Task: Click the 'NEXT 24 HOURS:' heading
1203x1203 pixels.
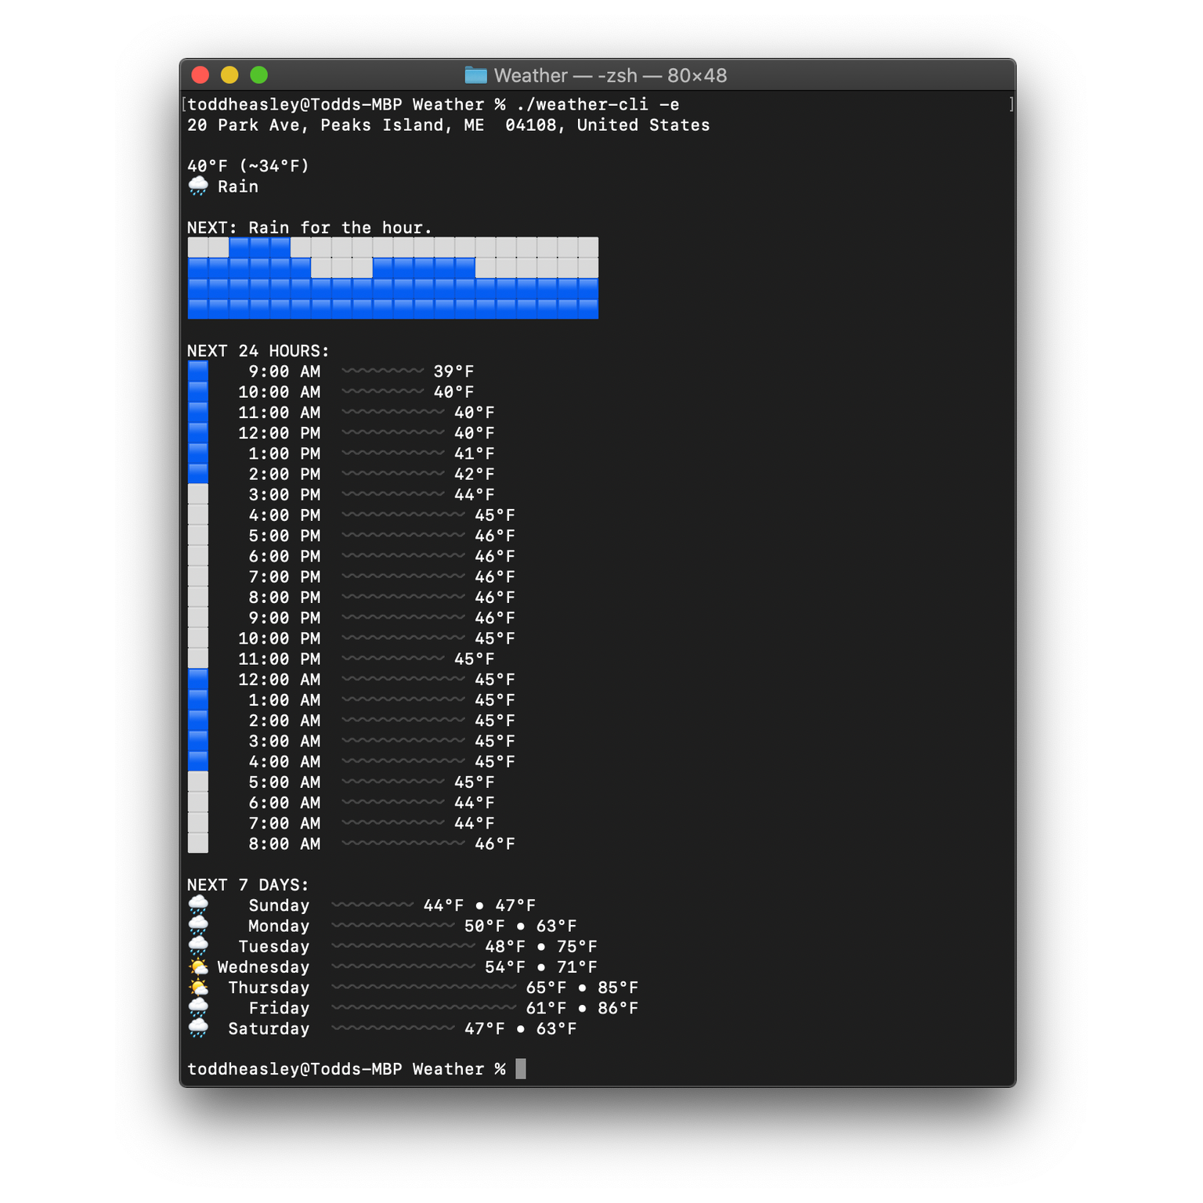Action: pos(258,351)
